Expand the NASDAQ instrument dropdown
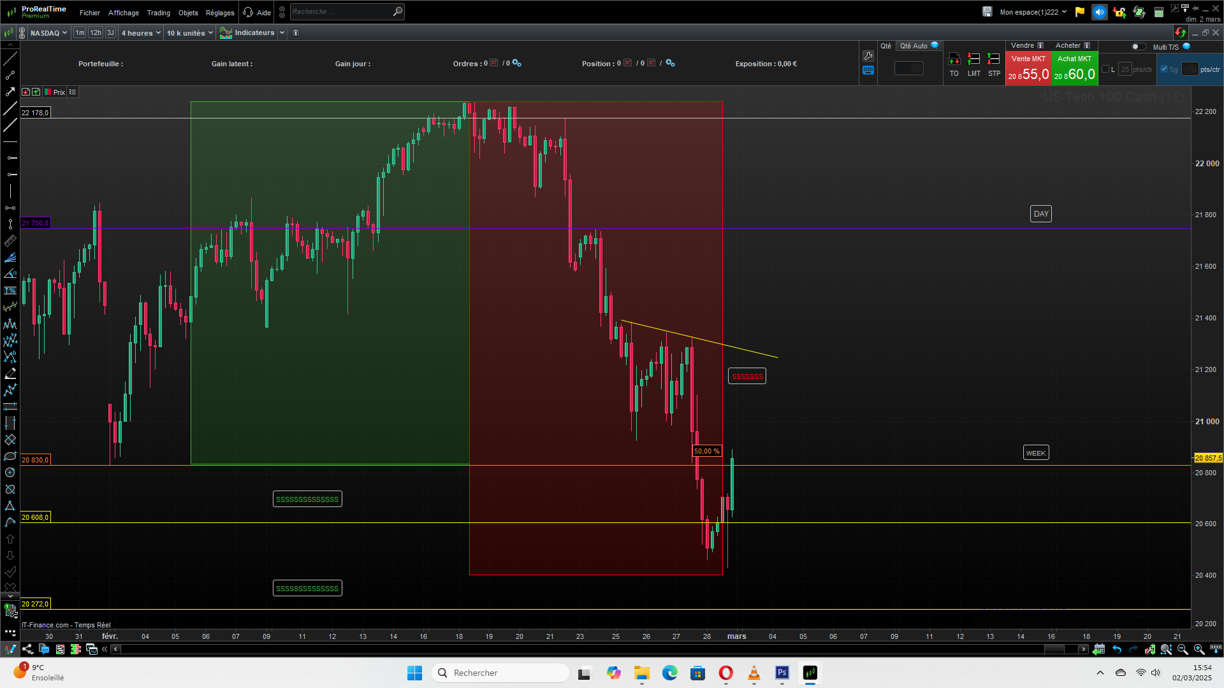The image size is (1224, 688). [x=48, y=32]
